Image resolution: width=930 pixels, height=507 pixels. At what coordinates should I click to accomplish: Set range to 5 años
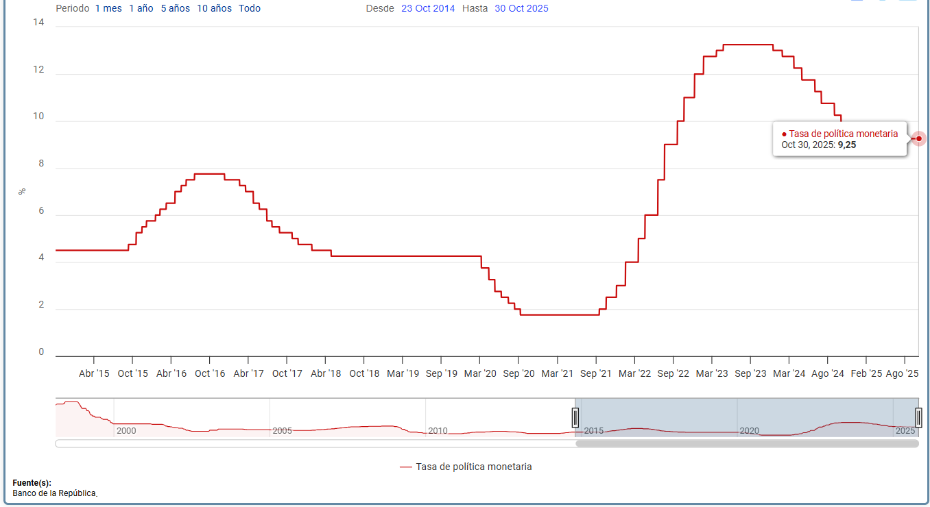click(x=175, y=8)
